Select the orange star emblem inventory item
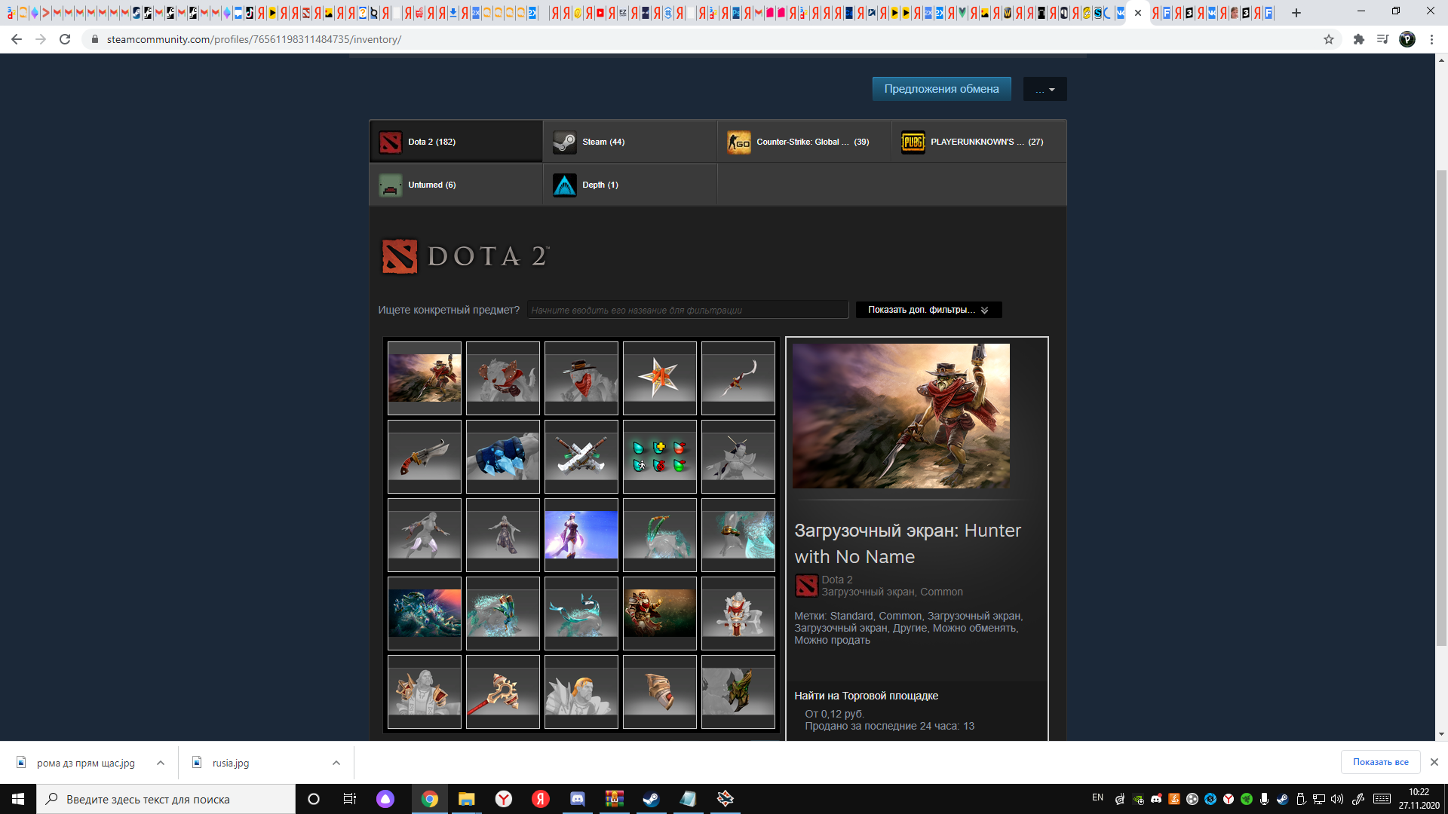Image resolution: width=1448 pixels, height=814 pixels. (660, 378)
